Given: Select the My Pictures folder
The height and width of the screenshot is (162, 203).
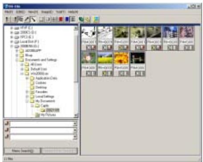Looking at the screenshot, I should [x=48, y=115].
